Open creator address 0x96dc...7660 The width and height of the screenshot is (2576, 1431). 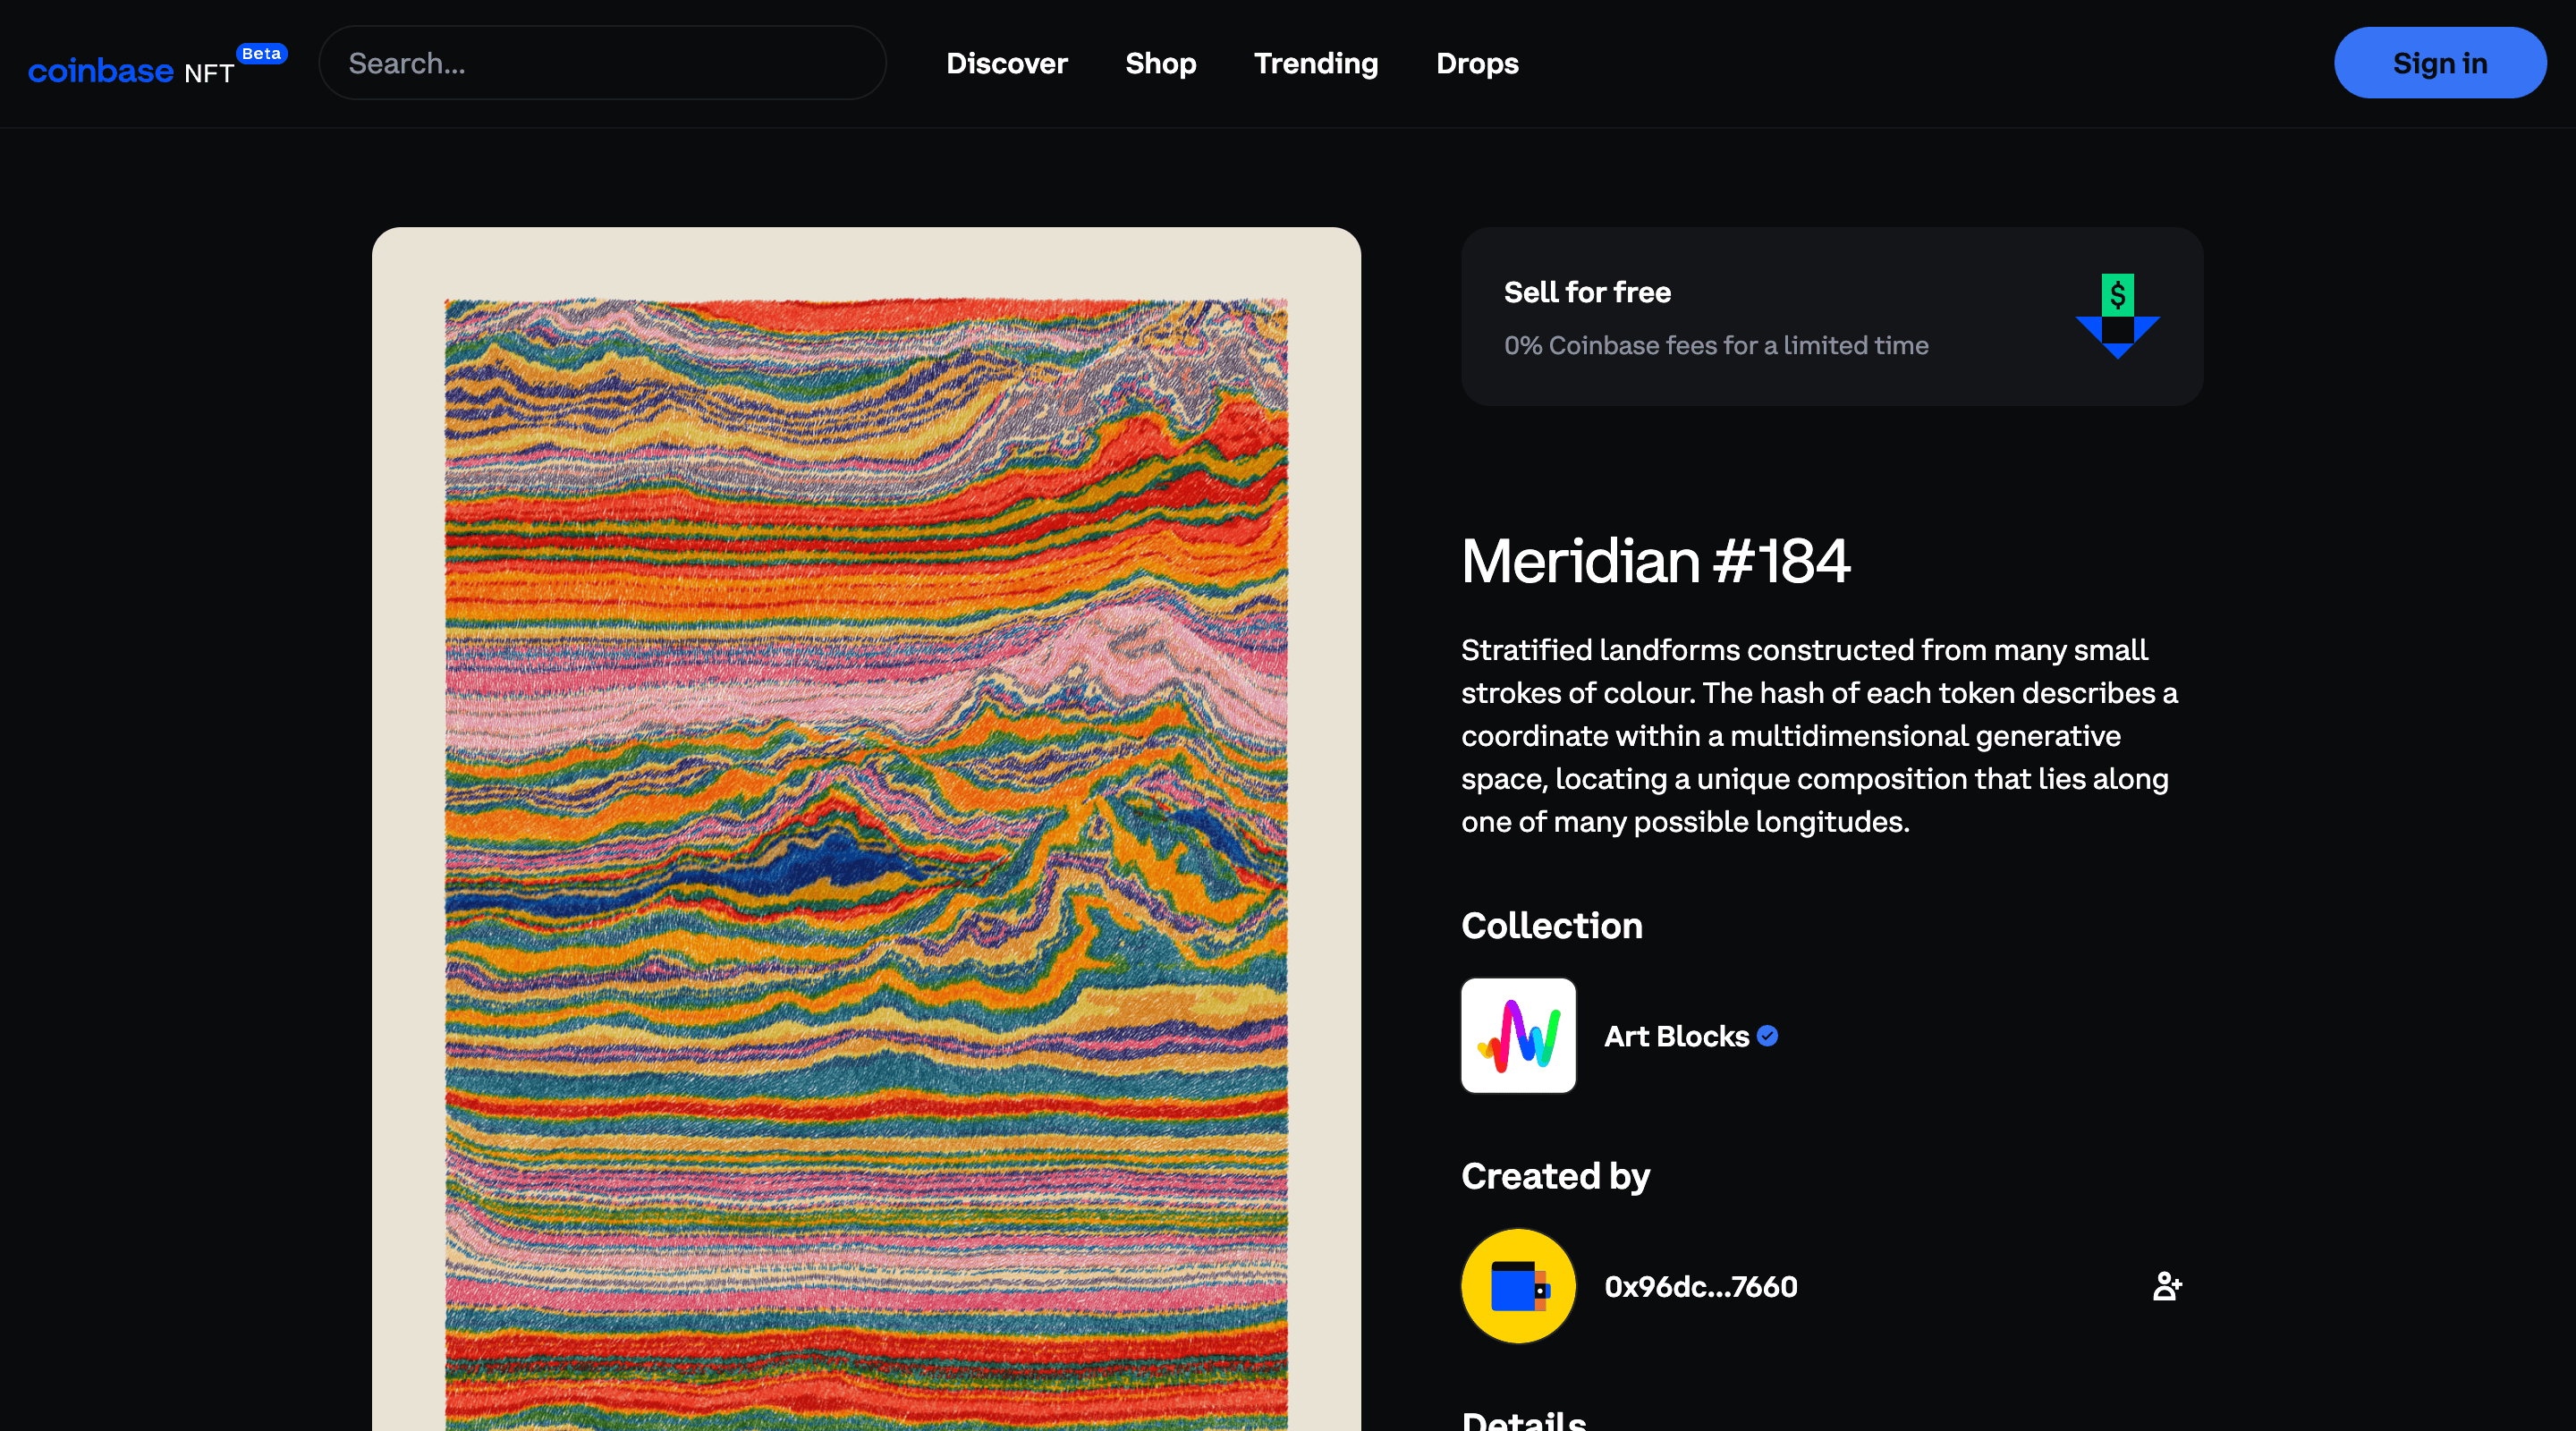[1700, 1286]
